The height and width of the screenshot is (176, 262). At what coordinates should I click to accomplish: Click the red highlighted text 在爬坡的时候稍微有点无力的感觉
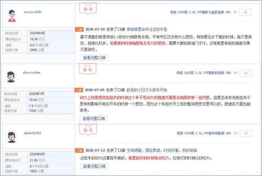point(138,43)
